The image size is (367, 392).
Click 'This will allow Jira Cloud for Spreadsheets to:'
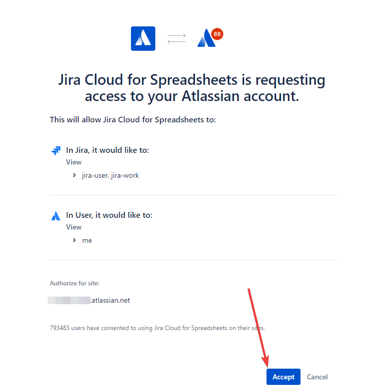133,120
